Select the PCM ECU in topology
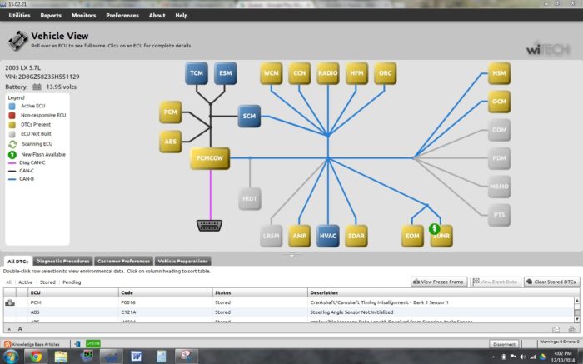Image resolution: width=583 pixels, height=364 pixels. pyautogui.click(x=171, y=112)
